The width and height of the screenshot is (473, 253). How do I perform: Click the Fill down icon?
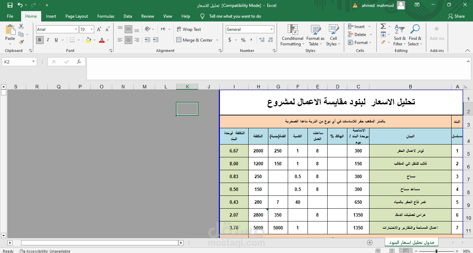(x=383, y=35)
